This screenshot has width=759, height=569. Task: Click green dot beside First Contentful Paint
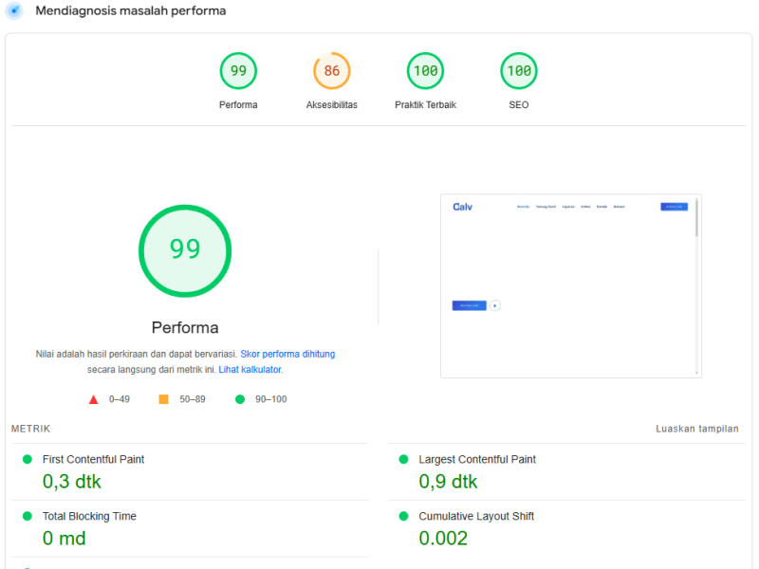coord(28,459)
